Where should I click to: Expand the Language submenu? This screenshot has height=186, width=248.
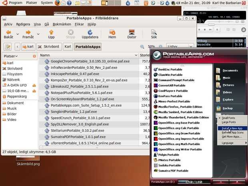coord(232,143)
